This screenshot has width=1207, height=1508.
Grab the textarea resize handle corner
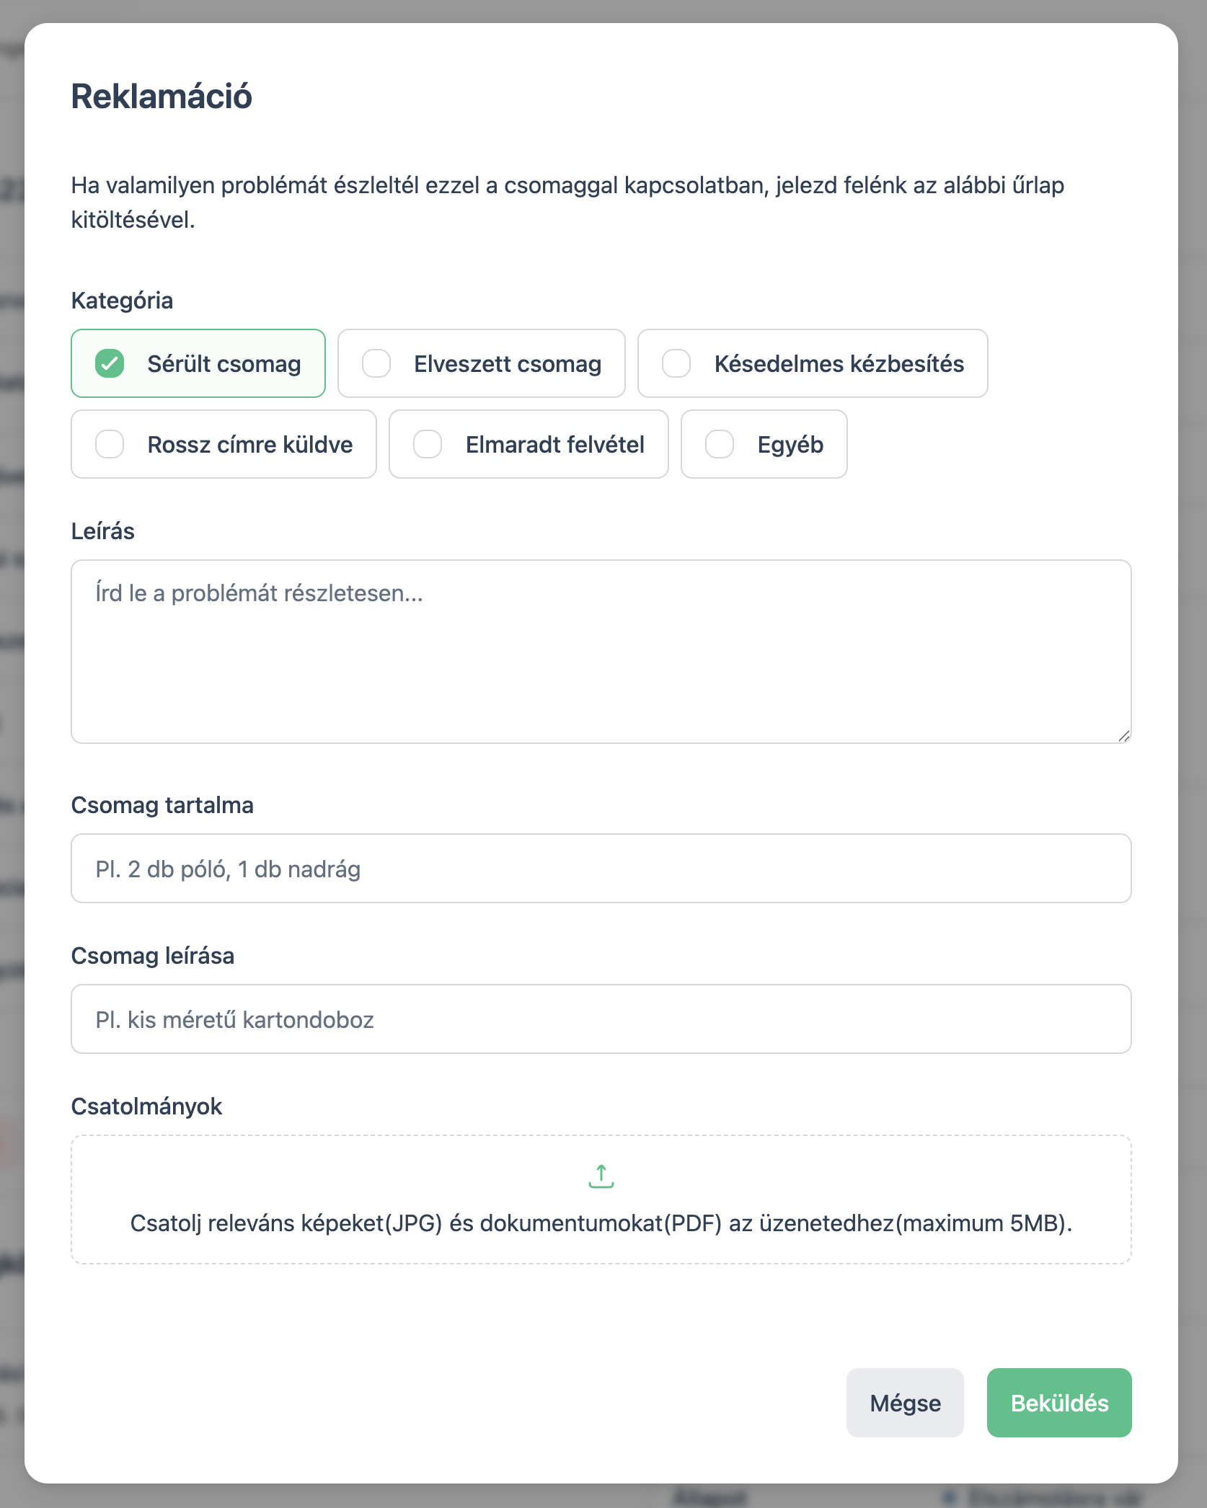tap(1124, 736)
